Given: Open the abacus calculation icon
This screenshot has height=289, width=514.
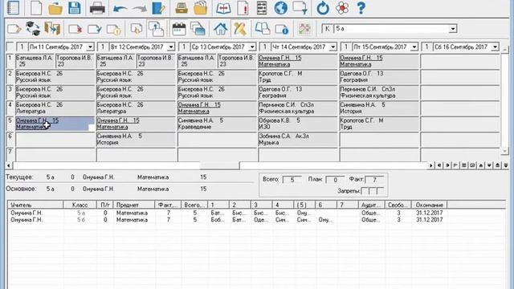Looking at the screenshot, I should tap(262, 8).
